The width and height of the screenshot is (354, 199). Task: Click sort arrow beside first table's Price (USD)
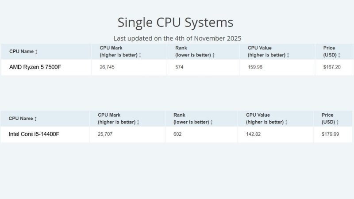tap(339, 55)
